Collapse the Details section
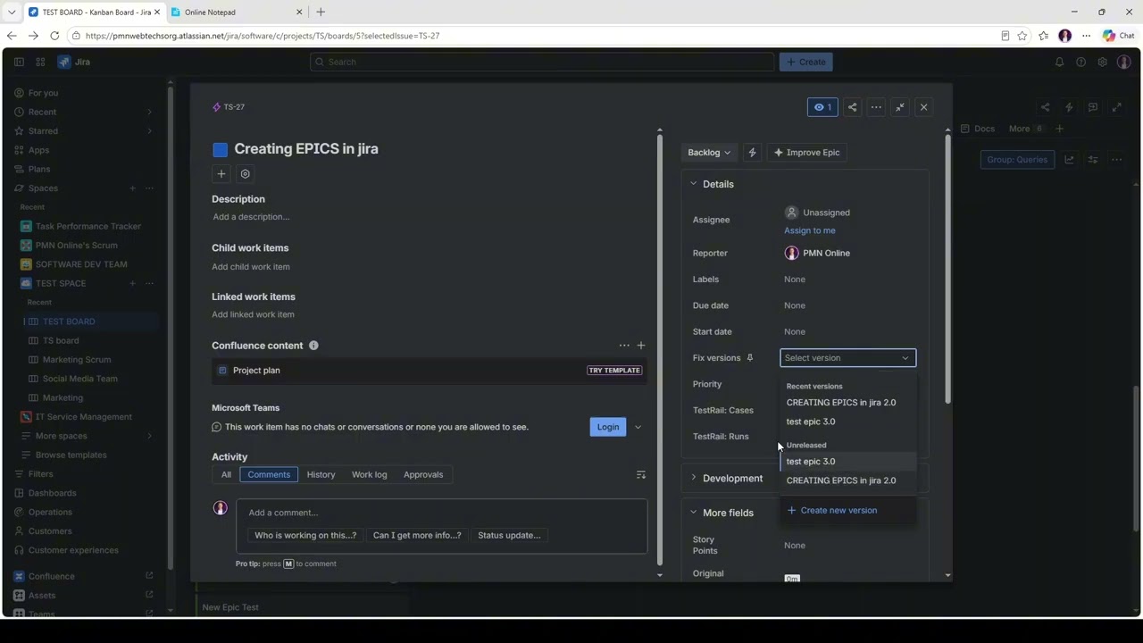 click(694, 184)
